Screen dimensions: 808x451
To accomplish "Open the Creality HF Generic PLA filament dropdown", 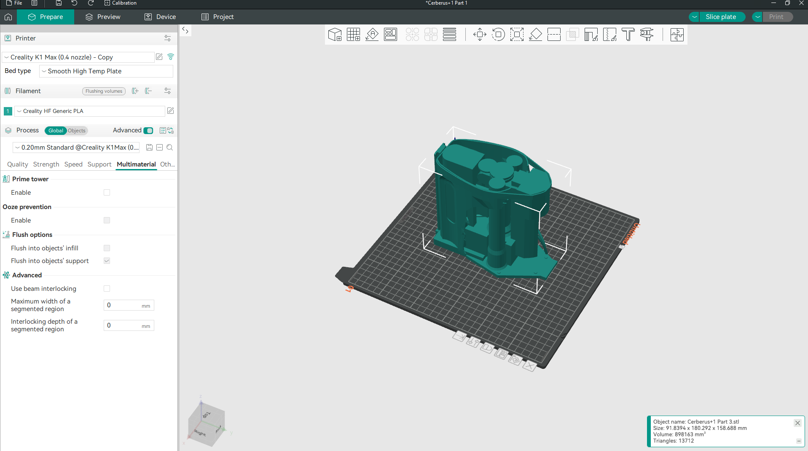I will 89,111.
